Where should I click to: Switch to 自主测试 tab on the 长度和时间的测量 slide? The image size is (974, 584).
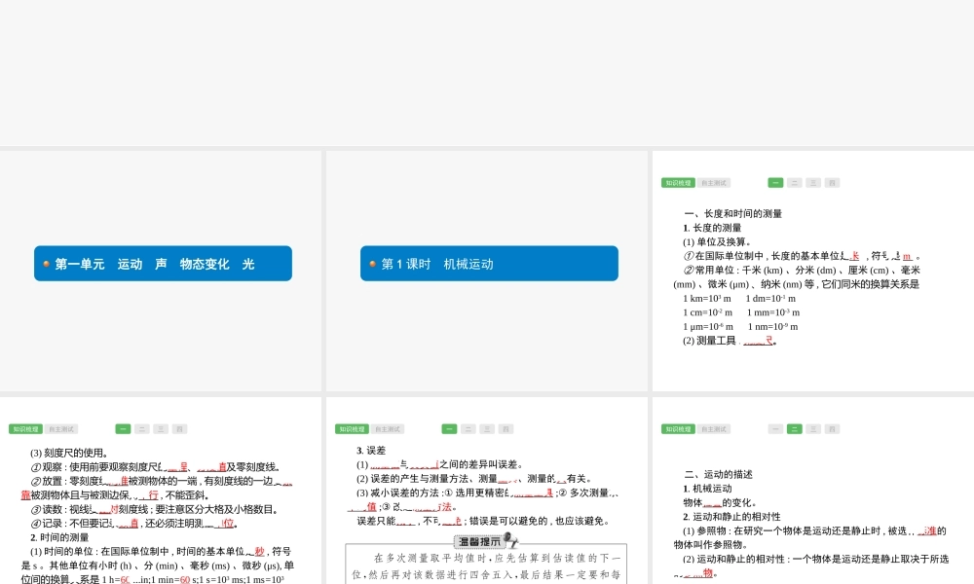pos(714,183)
